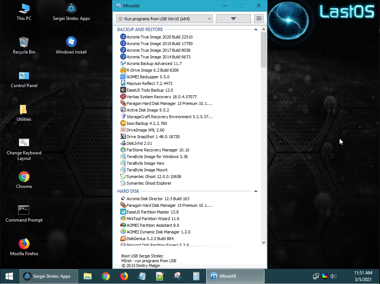Click the program list scrollbar up arrow
Viewport: 380px width, 284px height.
tap(264, 29)
